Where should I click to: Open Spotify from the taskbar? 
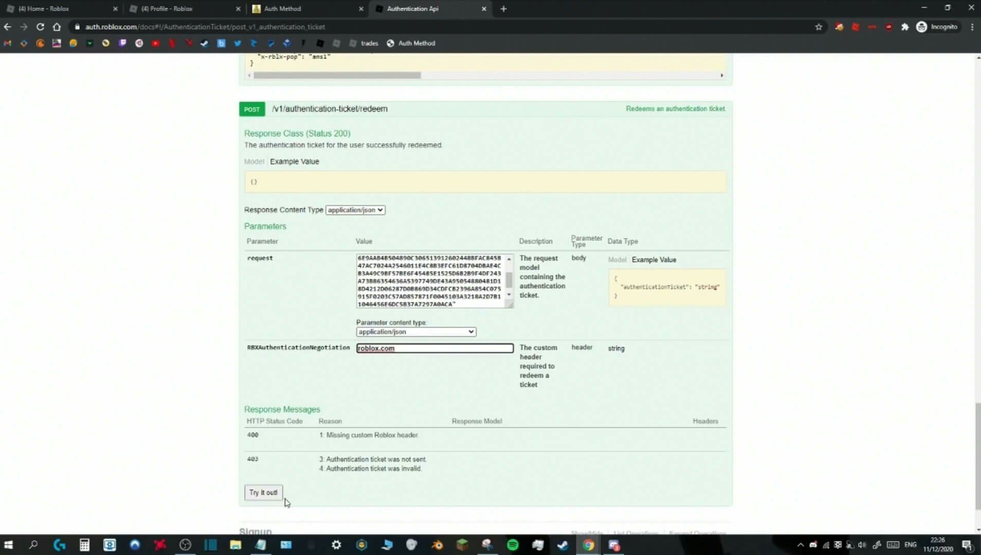point(513,545)
